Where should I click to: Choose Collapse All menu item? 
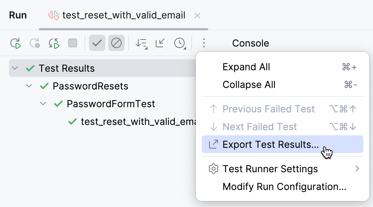249,85
